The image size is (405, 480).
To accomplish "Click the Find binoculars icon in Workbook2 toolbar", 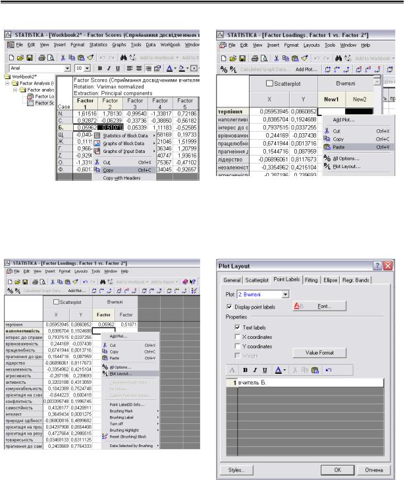I will pos(123,57).
